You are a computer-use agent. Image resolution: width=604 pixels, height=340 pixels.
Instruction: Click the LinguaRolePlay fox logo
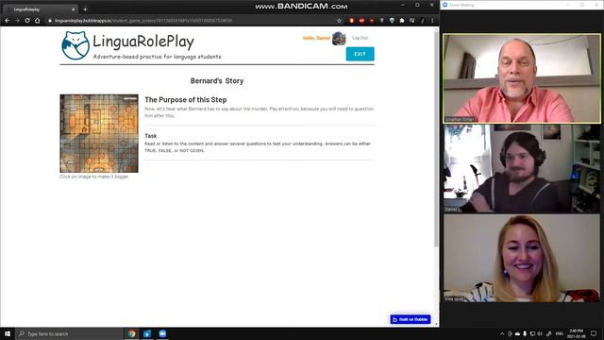75,45
